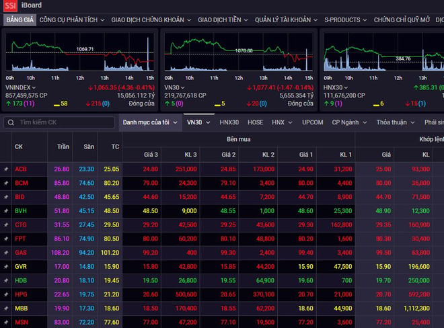Pin the ACB stock row
The width and height of the screenshot is (444, 328).
pyautogui.click(x=6, y=169)
